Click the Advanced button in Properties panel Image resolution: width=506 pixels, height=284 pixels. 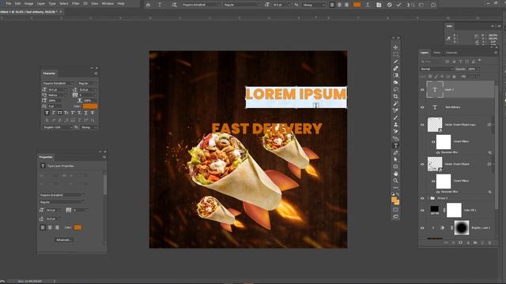click(63, 240)
